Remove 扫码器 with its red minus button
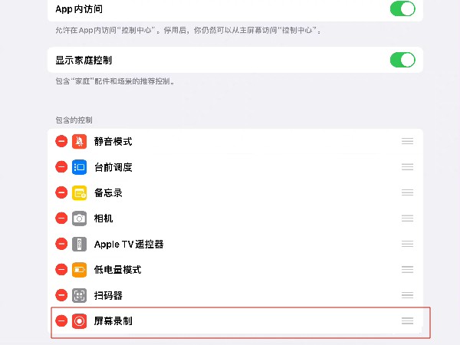Image resolution: width=460 pixels, height=345 pixels. pyautogui.click(x=61, y=295)
